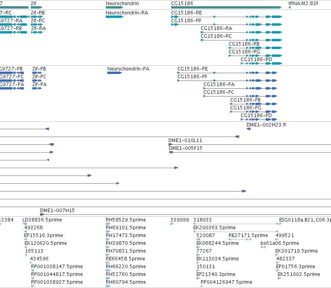331x288 pixels.
Task: Select protein CG15186-PG
Action: point(246,108)
